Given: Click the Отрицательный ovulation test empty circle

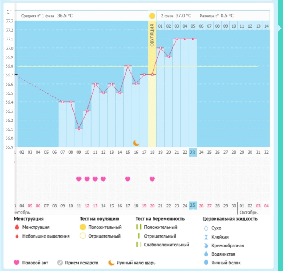Looking at the screenshot, I should (83, 236).
